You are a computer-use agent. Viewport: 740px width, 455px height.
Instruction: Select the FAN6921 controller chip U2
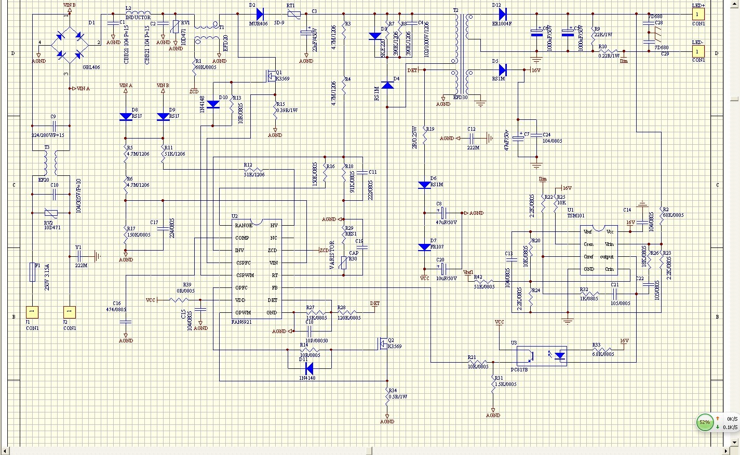tap(257, 269)
